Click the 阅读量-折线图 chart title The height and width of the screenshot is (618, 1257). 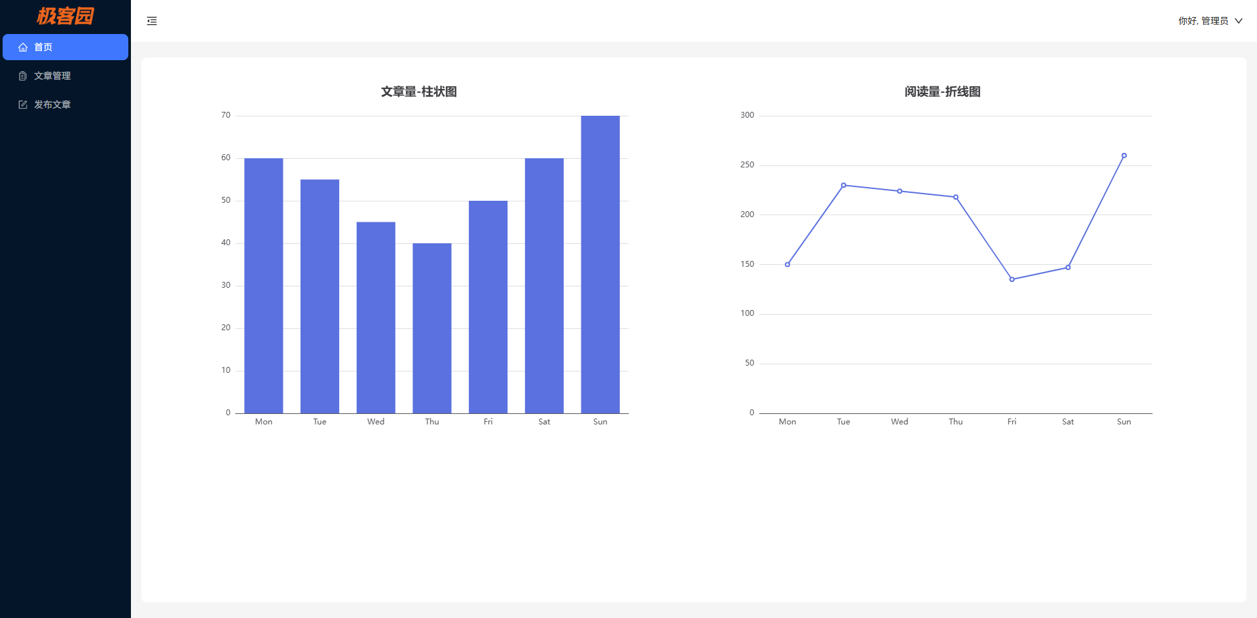click(942, 92)
